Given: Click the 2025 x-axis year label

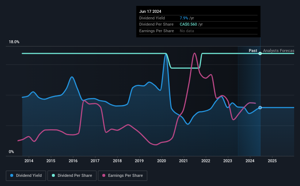Looking at the screenshot, I should click(272, 161).
